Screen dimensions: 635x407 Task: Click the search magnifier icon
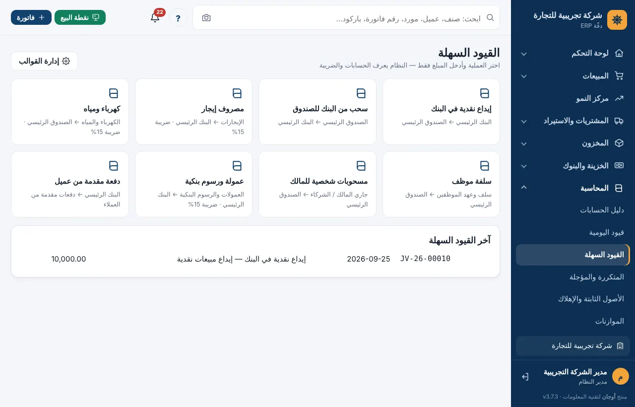[x=490, y=17]
